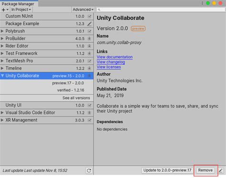Image resolution: width=226 pixels, height=178 pixels.
Task: Click the search magnifier icon
Action: pos(99,10)
